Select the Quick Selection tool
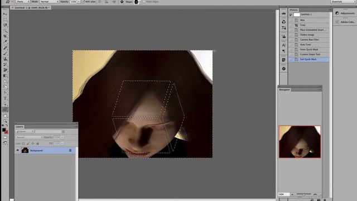Image resolution: width=357 pixels, height=201 pixels. [x=5, y=31]
